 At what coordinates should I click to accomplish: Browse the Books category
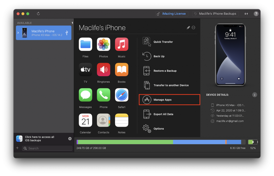click(x=121, y=70)
